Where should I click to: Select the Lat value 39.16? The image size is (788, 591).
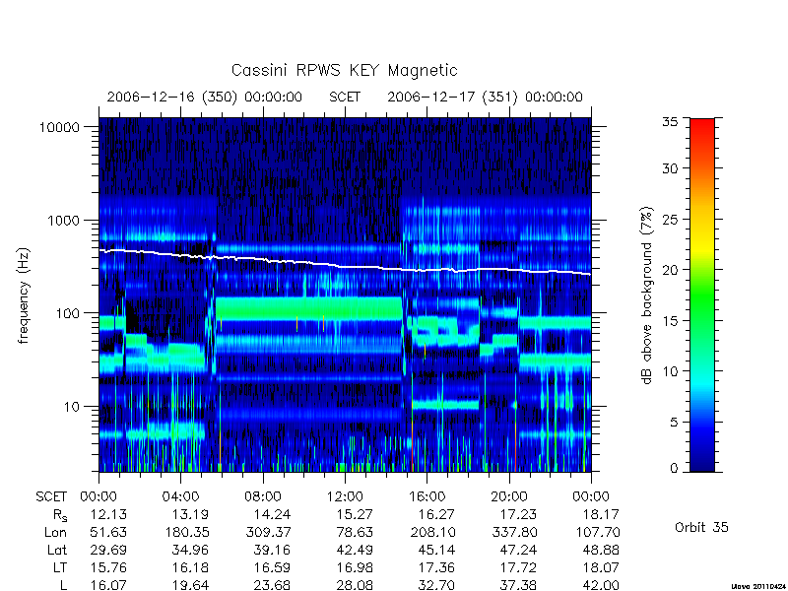point(273,550)
